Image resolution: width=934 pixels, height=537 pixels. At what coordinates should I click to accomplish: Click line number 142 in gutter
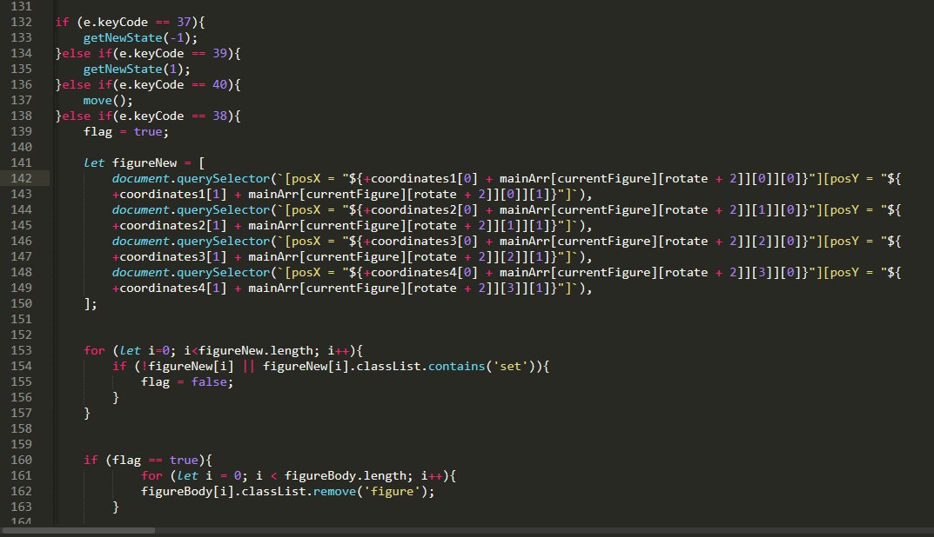pyautogui.click(x=21, y=178)
